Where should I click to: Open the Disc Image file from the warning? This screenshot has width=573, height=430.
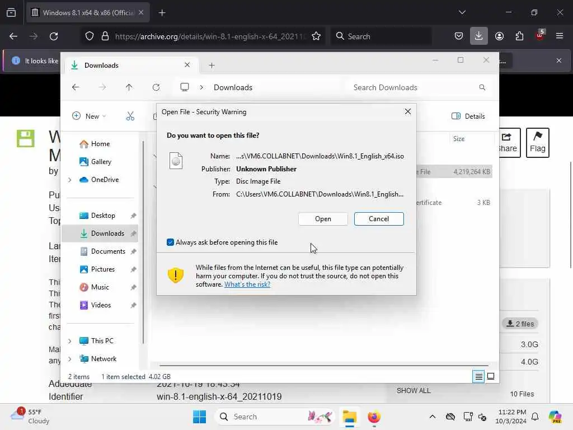tap(323, 219)
